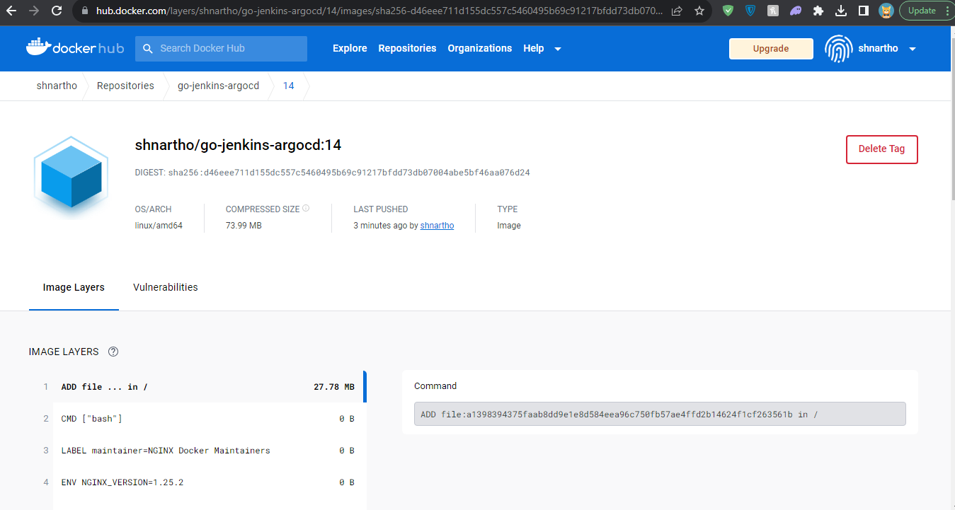Click the fingerprint account avatar
The width and height of the screenshot is (955, 510).
point(839,49)
